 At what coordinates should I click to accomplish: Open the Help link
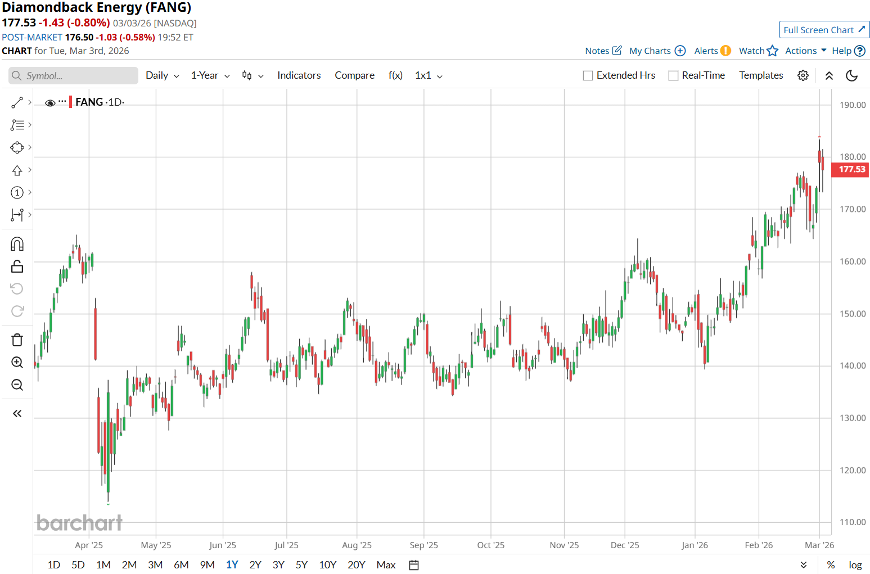(x=849, y=51)
